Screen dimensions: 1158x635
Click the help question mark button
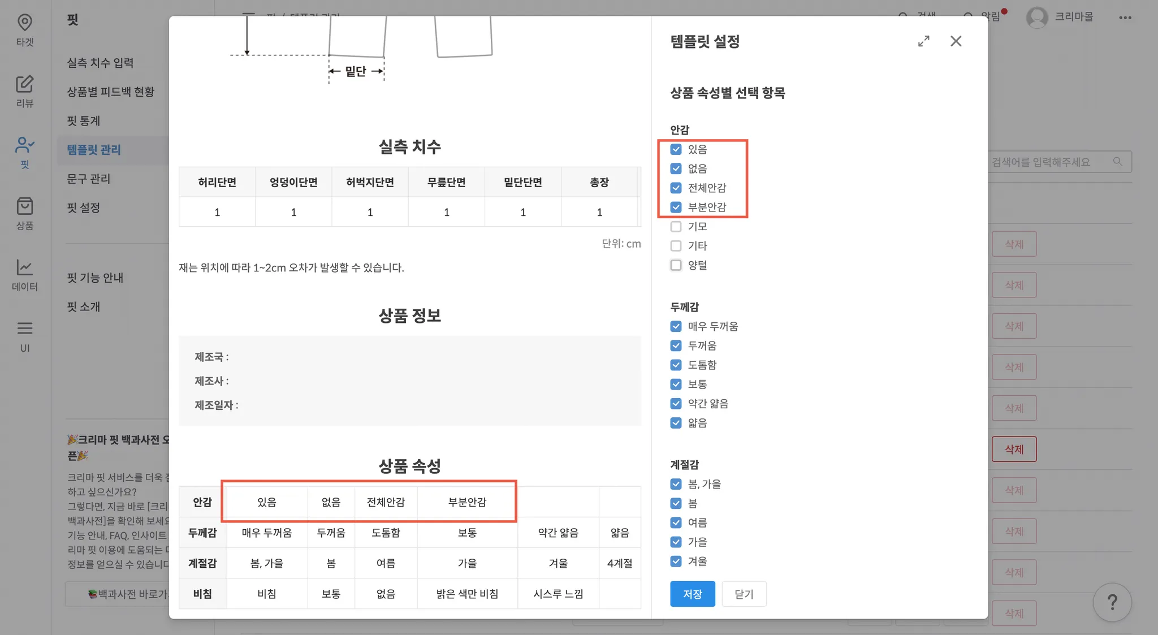coord(1112,602)
